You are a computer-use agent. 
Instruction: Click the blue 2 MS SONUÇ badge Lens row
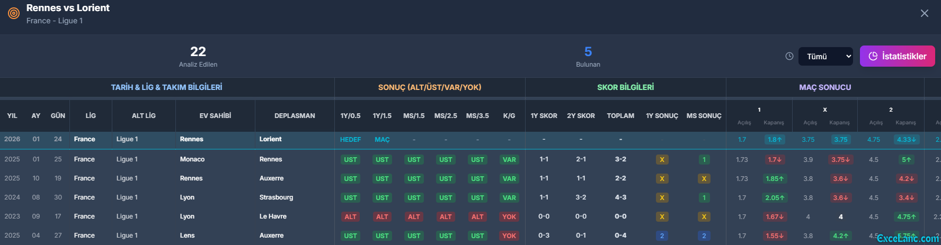point(704,236)
